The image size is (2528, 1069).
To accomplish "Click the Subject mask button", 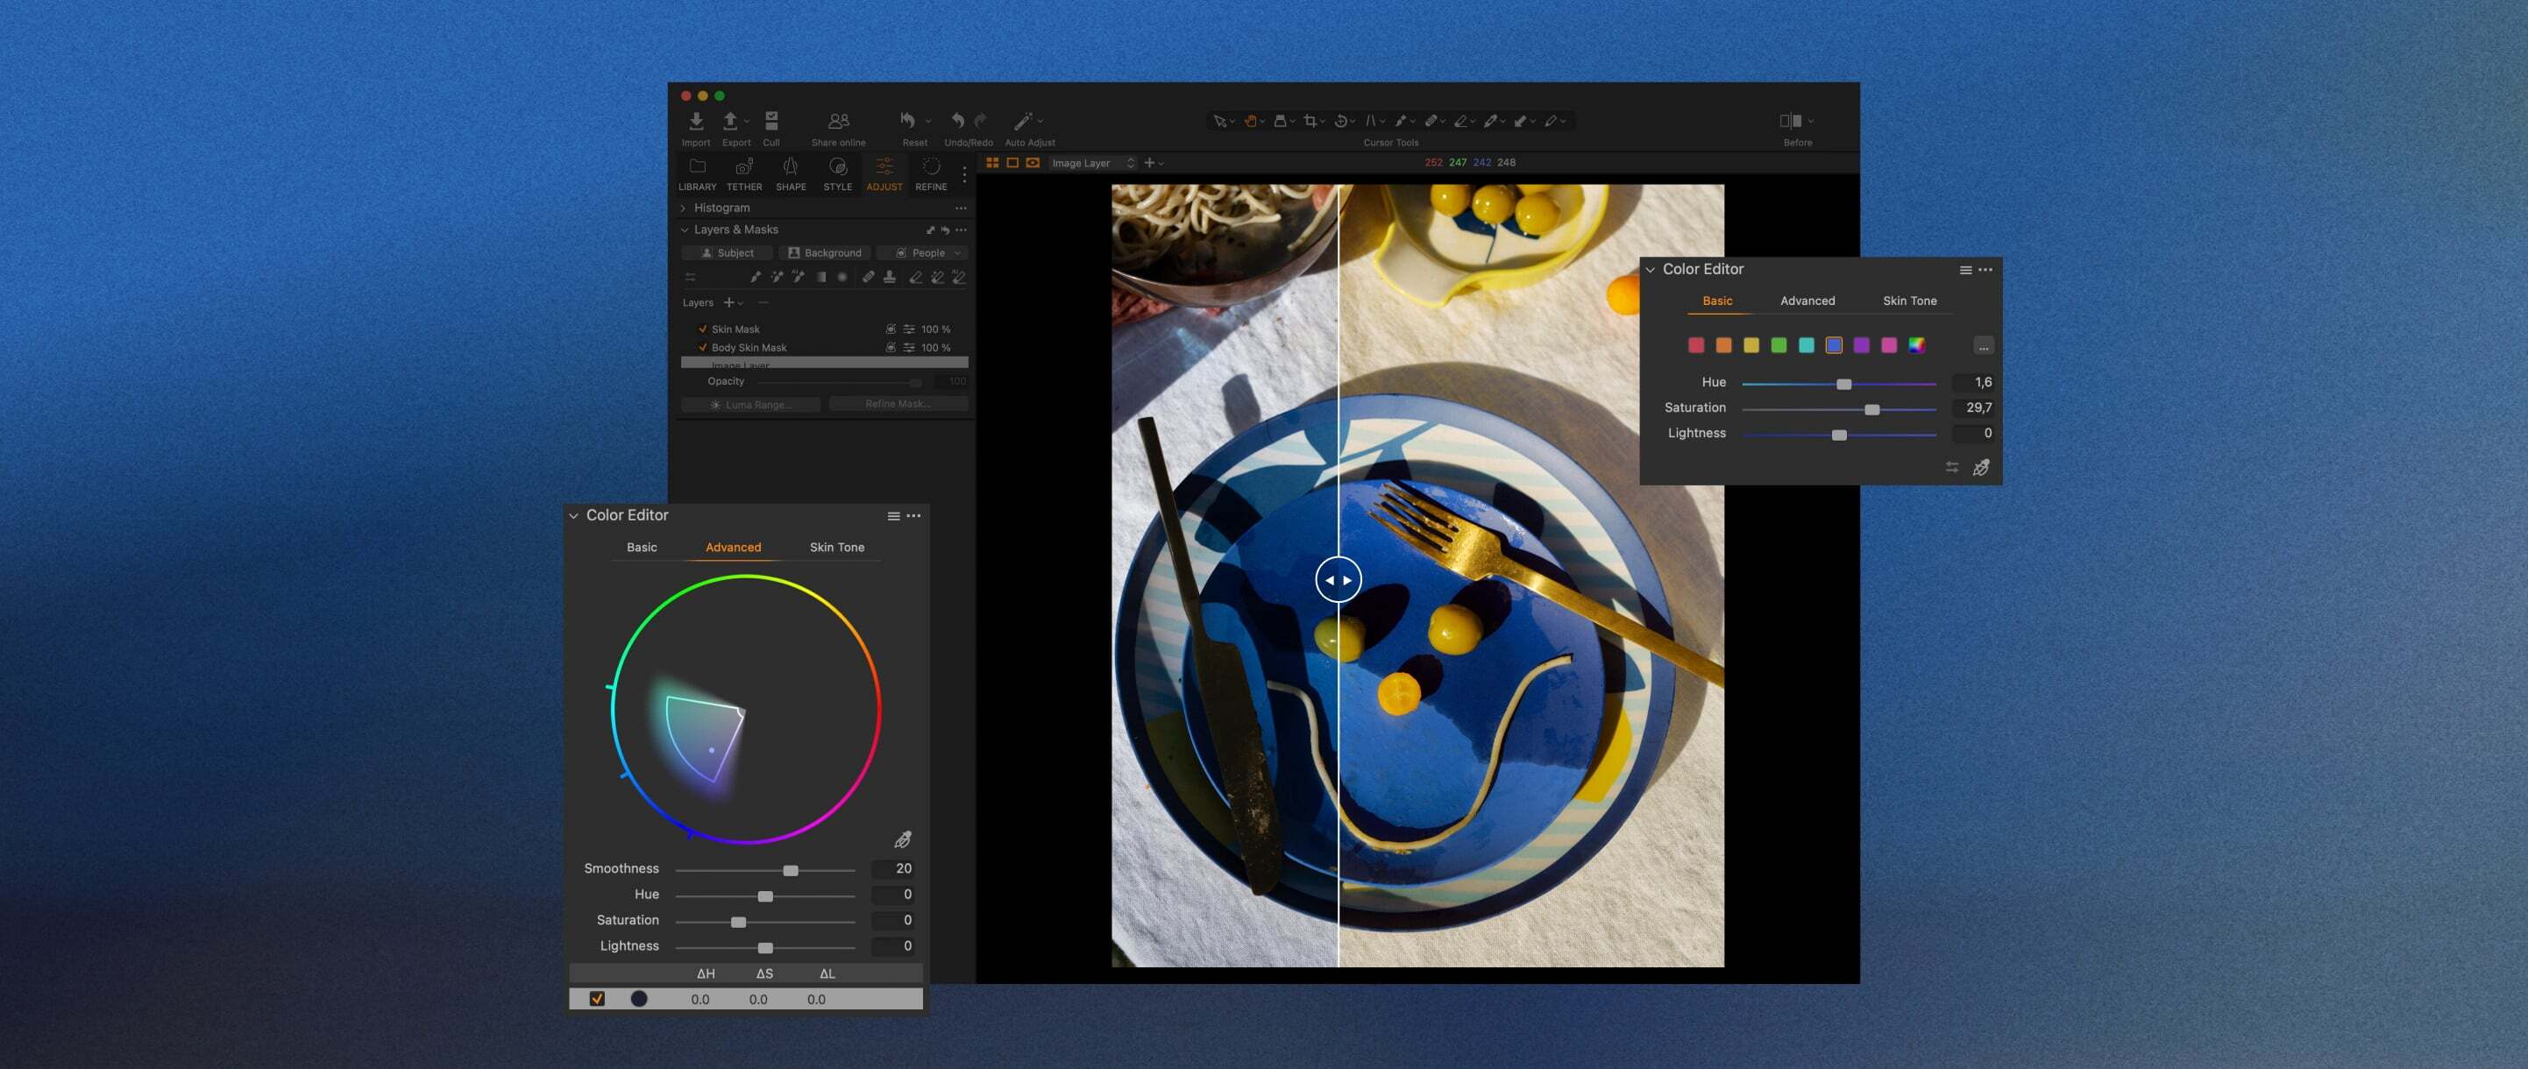I will click(x=728, y=253).
